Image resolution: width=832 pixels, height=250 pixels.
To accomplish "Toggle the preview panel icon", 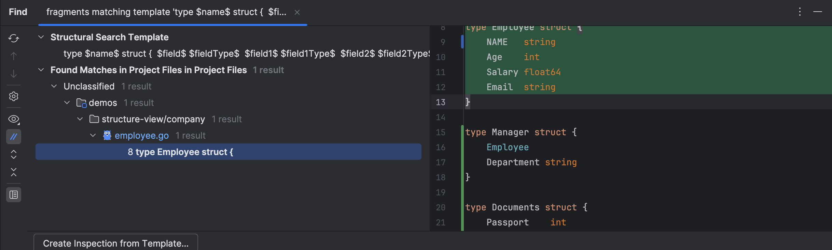I will click(14, 195).
